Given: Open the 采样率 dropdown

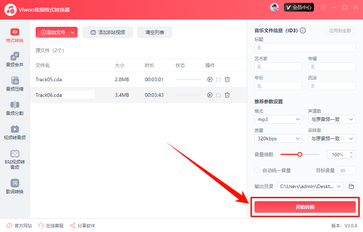Looking at the screenshot, I should 331,138.
